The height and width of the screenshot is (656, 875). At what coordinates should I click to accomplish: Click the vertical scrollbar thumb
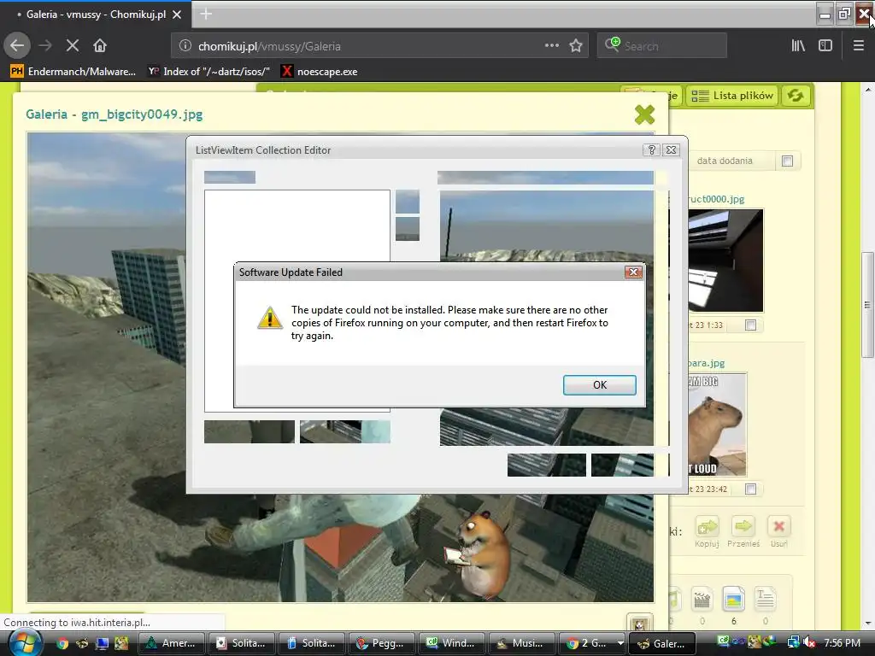click(867, 305)
